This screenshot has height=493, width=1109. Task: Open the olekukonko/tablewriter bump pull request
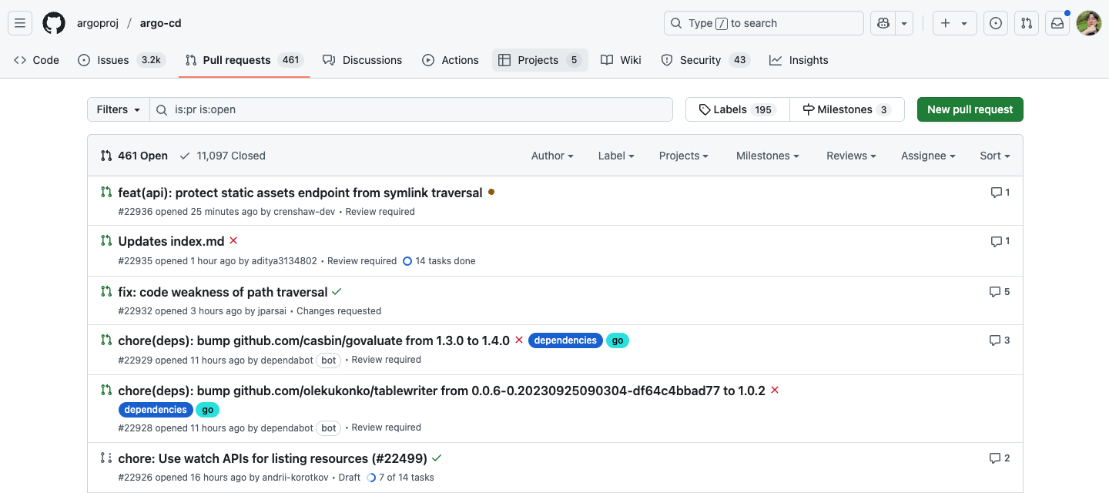click(x=441, y=391)
